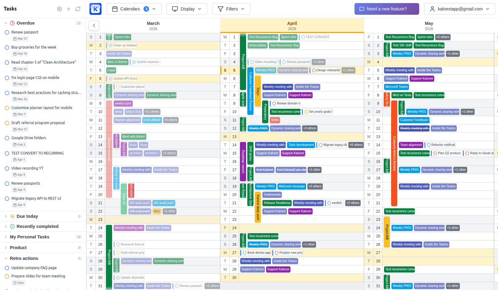Check off 'Buy groceries for the week'
The width and height of the screenshot is (498, 290).
[7, 47]
